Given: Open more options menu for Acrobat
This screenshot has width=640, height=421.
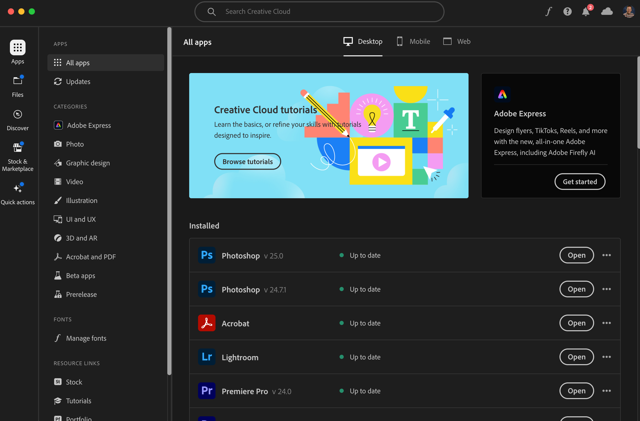Looking at the screenshot, I should [x=606, y=323].
